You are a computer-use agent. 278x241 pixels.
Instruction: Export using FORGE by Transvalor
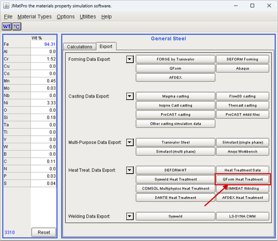(x=175, y=59)
